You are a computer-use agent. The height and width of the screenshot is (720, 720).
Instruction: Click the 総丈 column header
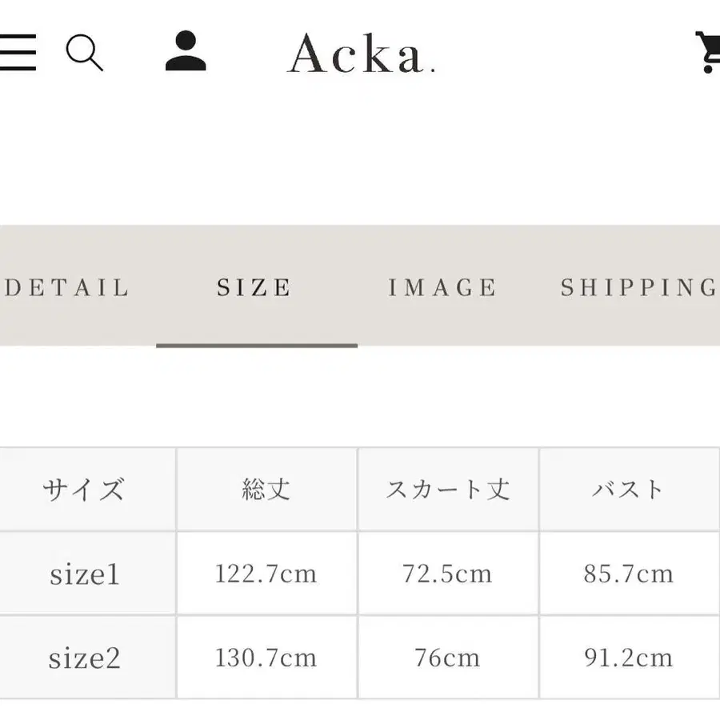tap(266, 489)
